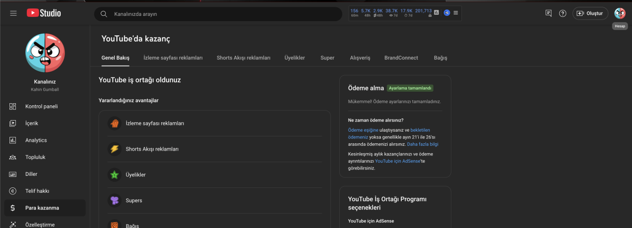Search in the 'Kanalınızda arayın' field
632x228 pixels.
pos(218,14)
